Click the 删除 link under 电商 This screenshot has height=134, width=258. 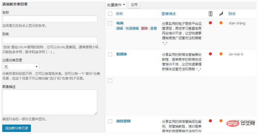tap(144, 28)
